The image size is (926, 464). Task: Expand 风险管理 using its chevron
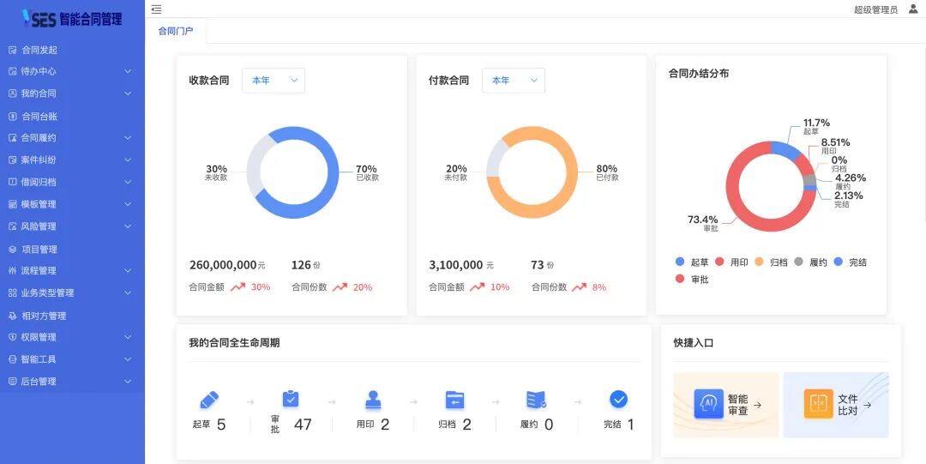[128, 226]
